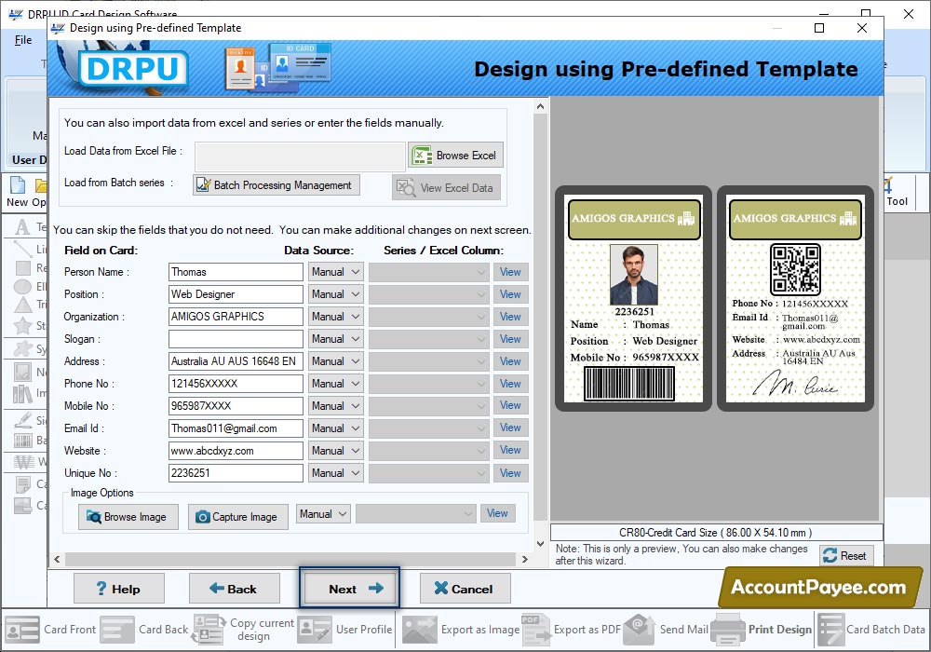Click the Position input field
The width and height of the screenshot is (931, 652).
coord(236,294)
